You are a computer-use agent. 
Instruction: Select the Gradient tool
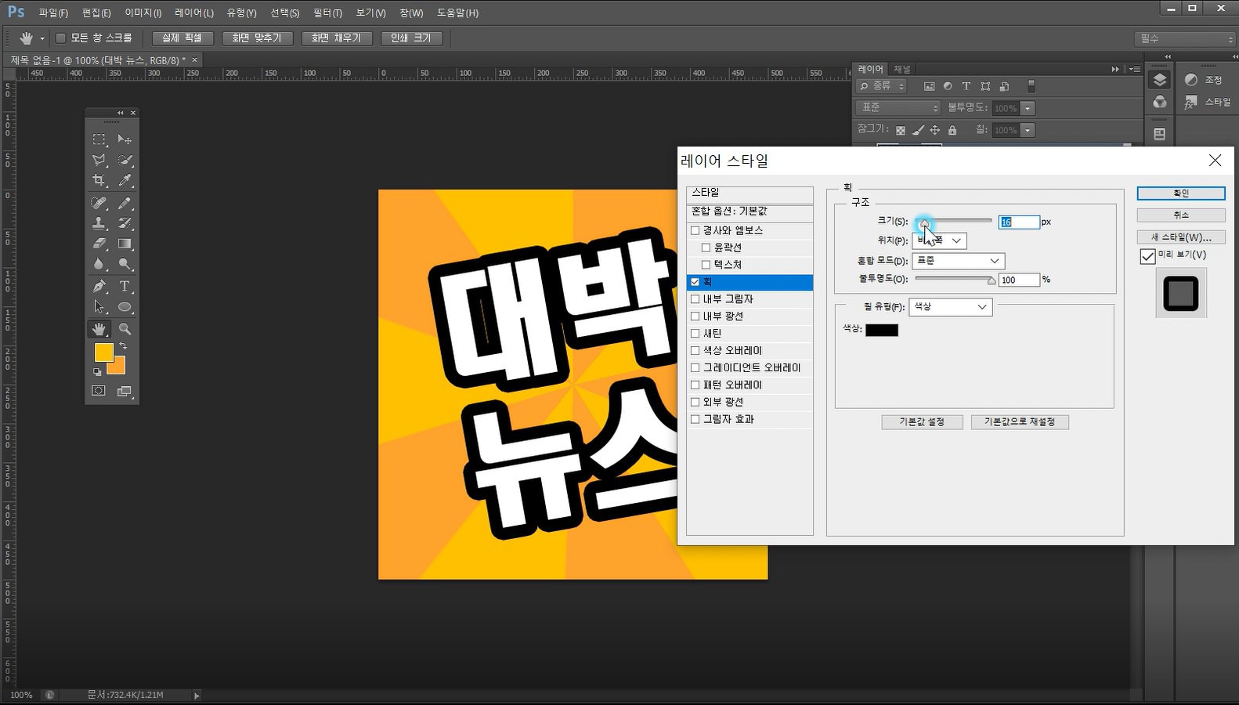(125, 244)
